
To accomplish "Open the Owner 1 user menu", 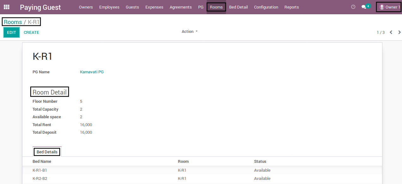I will (x=389, y=7).
